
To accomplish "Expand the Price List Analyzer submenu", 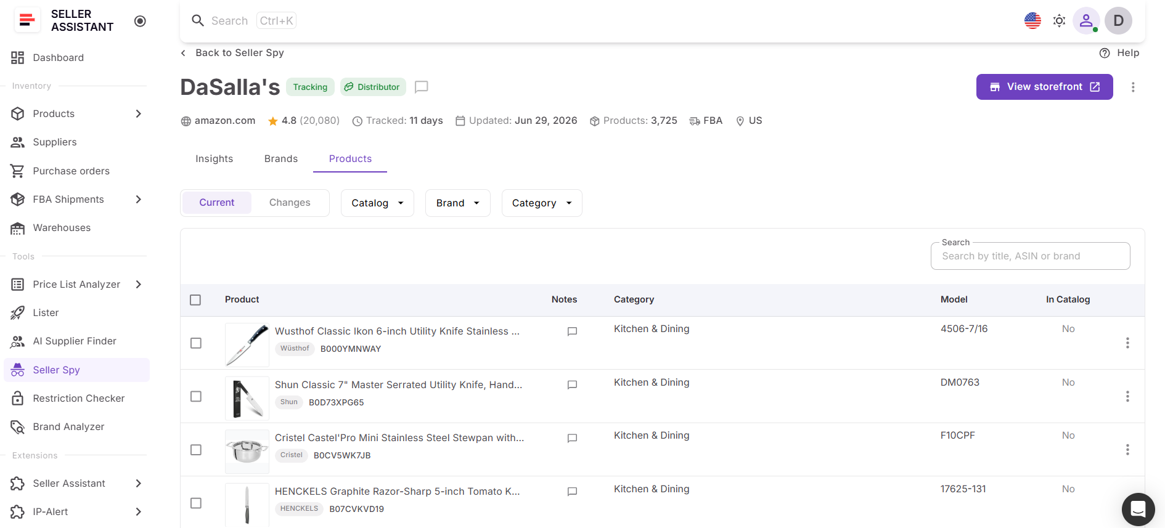I will (x=139, y=284).
